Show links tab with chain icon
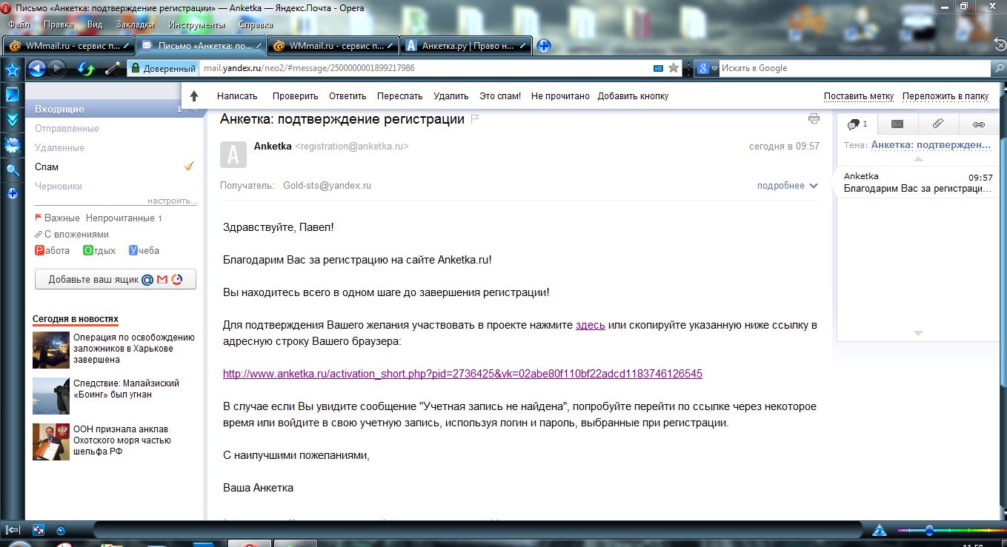 coord(979,124)
